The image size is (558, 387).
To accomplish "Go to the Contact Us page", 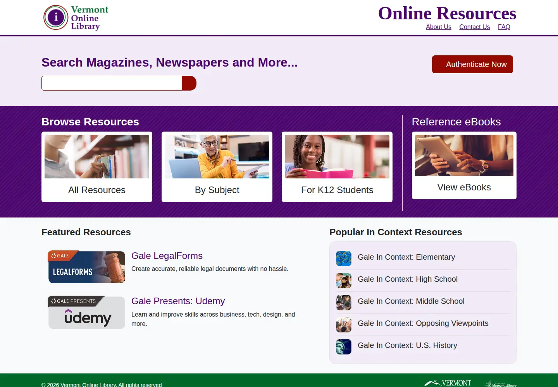I will 475,27.
